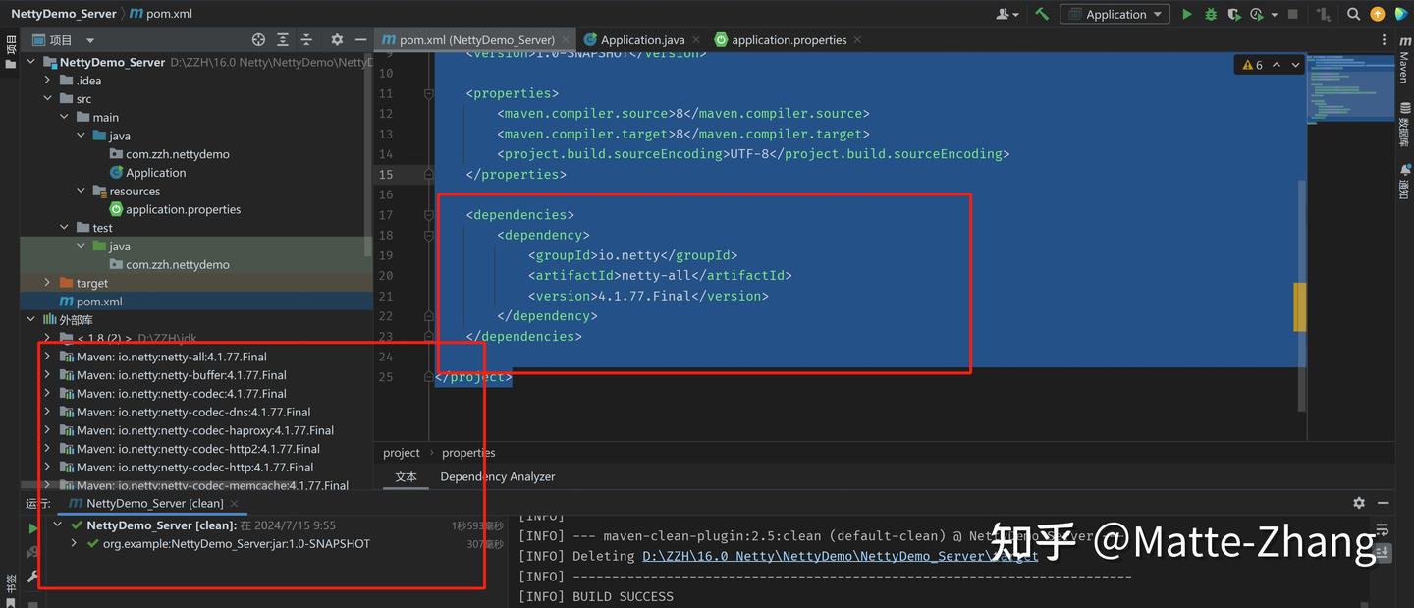This screenshot has height=608, width=1414.
Task: Open search everywhere magnifier icon
Action: (1353, 14)
